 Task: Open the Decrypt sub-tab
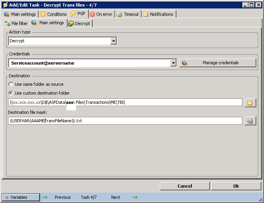tap(80, 23)
